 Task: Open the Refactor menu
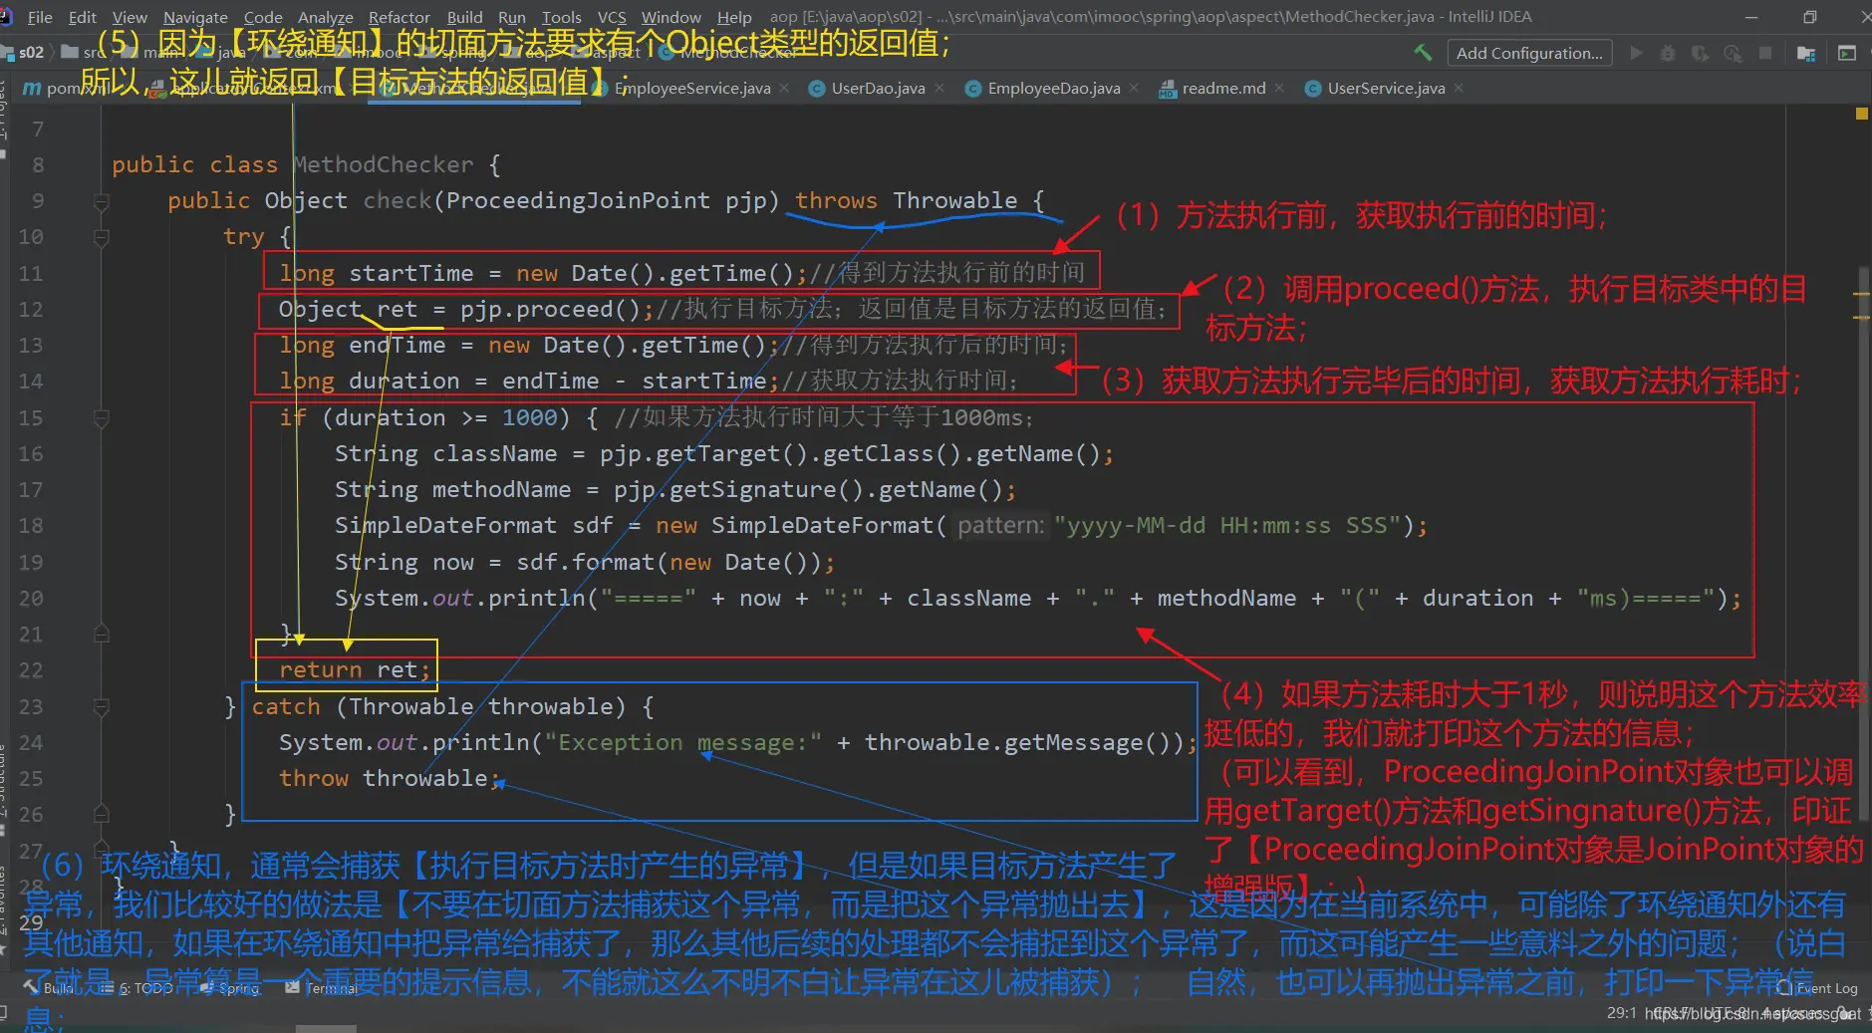[400, 17]
